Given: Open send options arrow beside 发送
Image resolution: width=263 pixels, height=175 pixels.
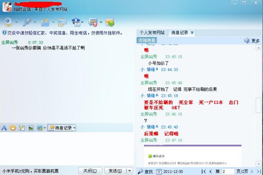Looking at the screenshot, I should [x=130, y=171].
